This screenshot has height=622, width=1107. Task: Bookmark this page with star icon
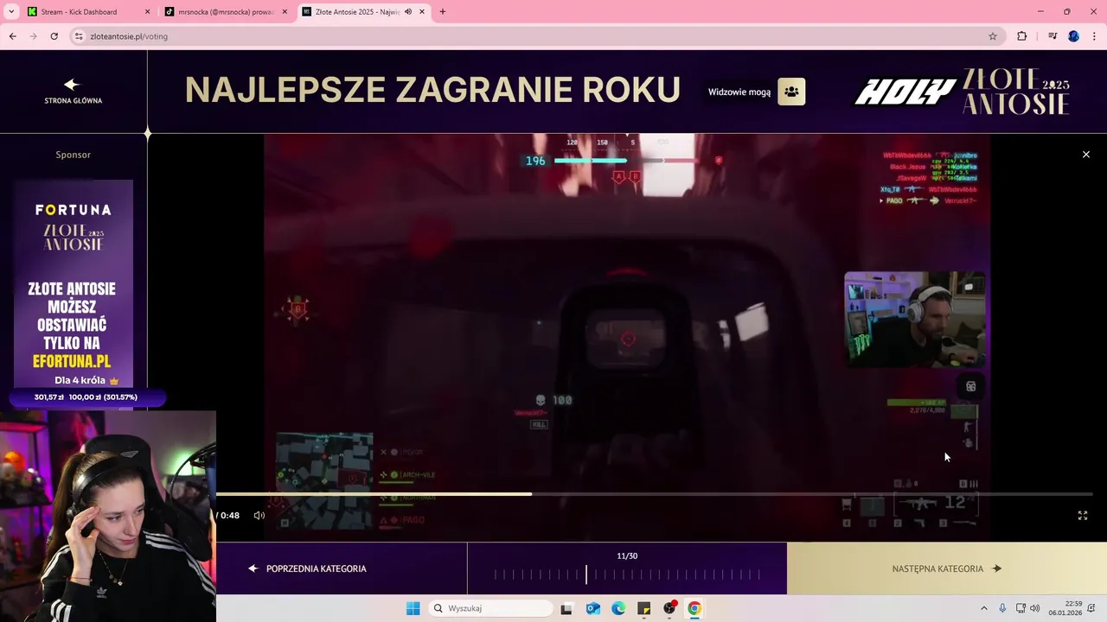pyautogui.click(x=993, y=36)
